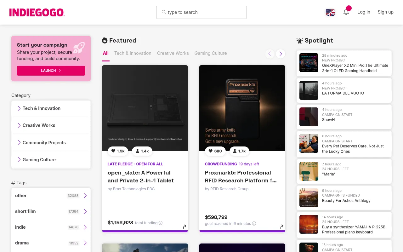Click the LATE PLEDGE - OPEN FOR ALL label

135,164
